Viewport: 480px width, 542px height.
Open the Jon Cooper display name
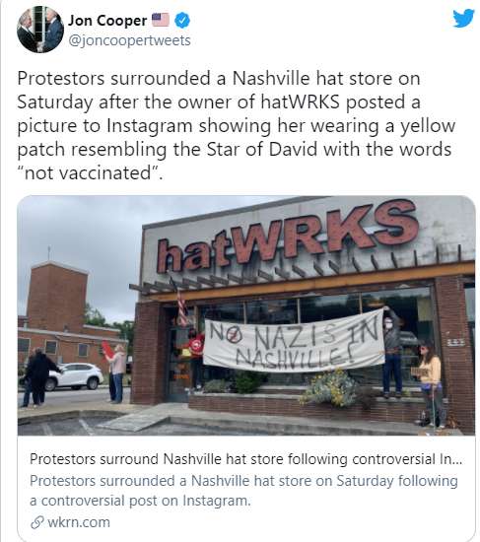point(107,21)
